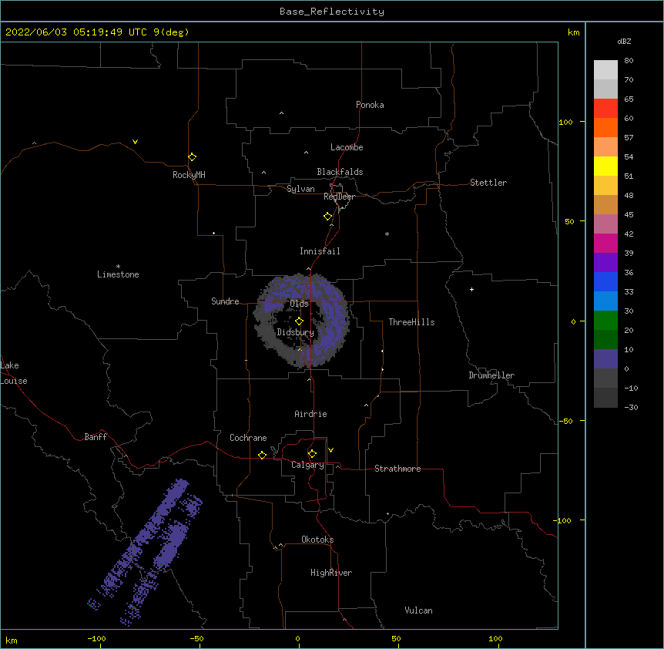Select the dark green 20 dBZ legend swatch
The image size is (664, 649).
pyautogui.click(x=605, y=339)
